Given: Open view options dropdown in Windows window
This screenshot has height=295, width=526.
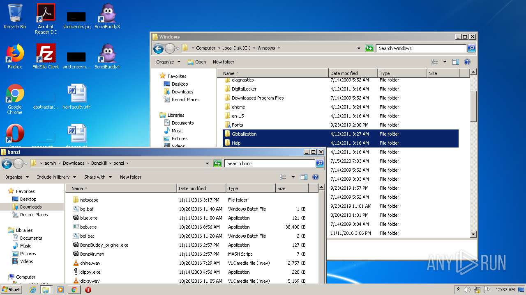Looking at the screenshot, I should (445, 62).
